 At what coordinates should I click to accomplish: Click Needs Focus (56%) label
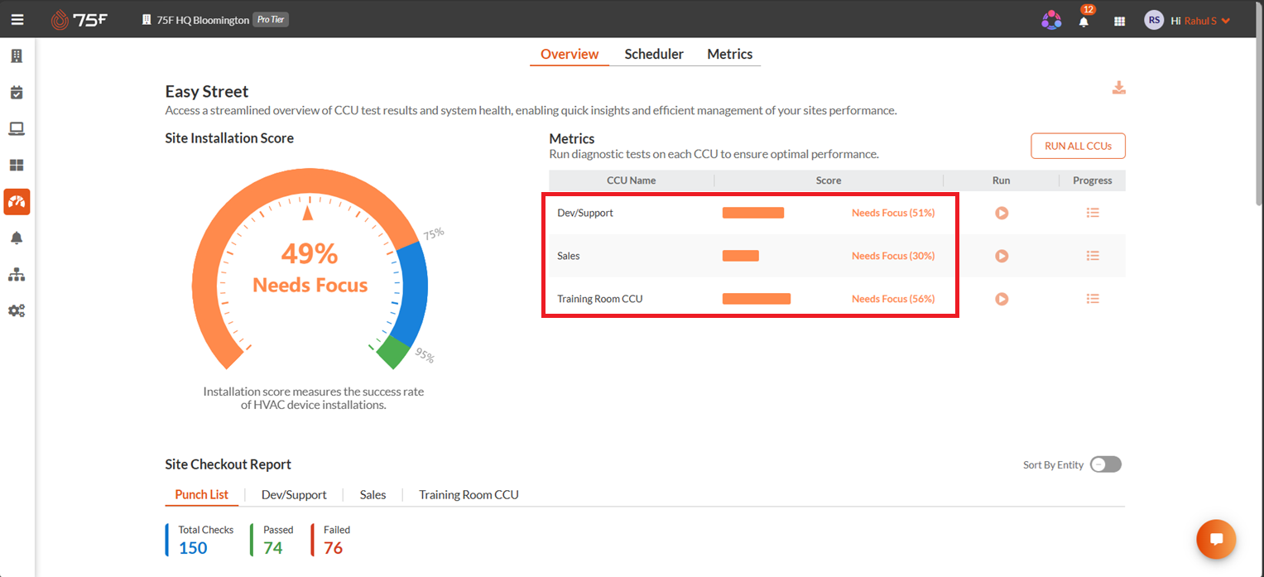pos(893,299)
